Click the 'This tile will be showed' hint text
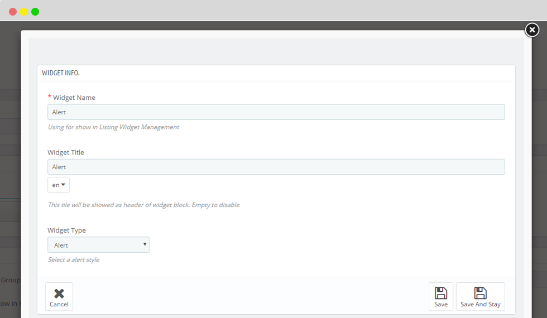This screenshot has height=318, width=547. (144, 205)
